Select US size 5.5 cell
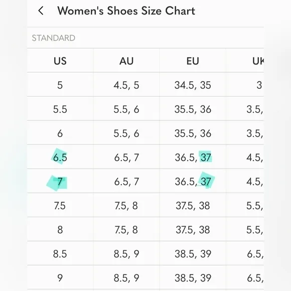Viewport: 291px width, 291px height. click(x=60, y=109)
